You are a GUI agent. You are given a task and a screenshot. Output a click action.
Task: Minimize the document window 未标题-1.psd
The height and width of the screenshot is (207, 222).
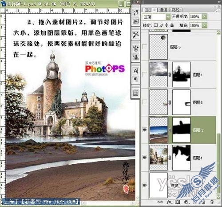click(x=121, y=4)
